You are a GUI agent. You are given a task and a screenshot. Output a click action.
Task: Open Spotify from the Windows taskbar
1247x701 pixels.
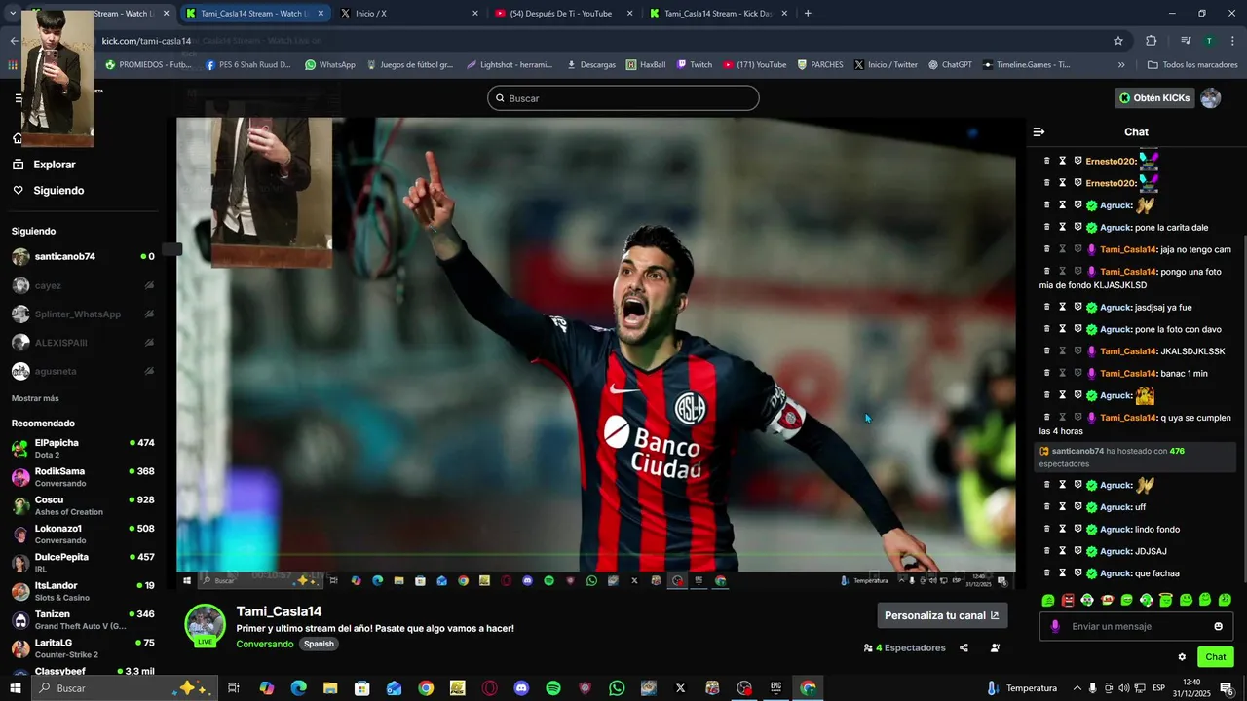[x=553, y=688]
